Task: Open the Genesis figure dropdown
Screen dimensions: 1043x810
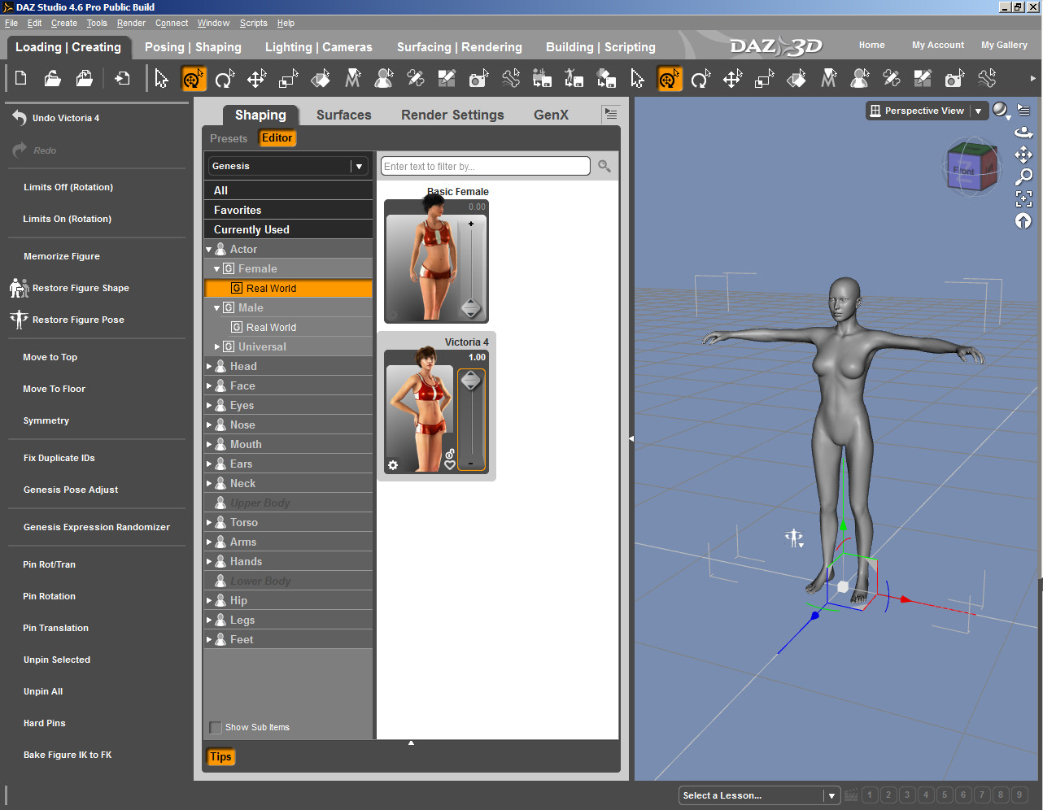Action: [288, 166]
